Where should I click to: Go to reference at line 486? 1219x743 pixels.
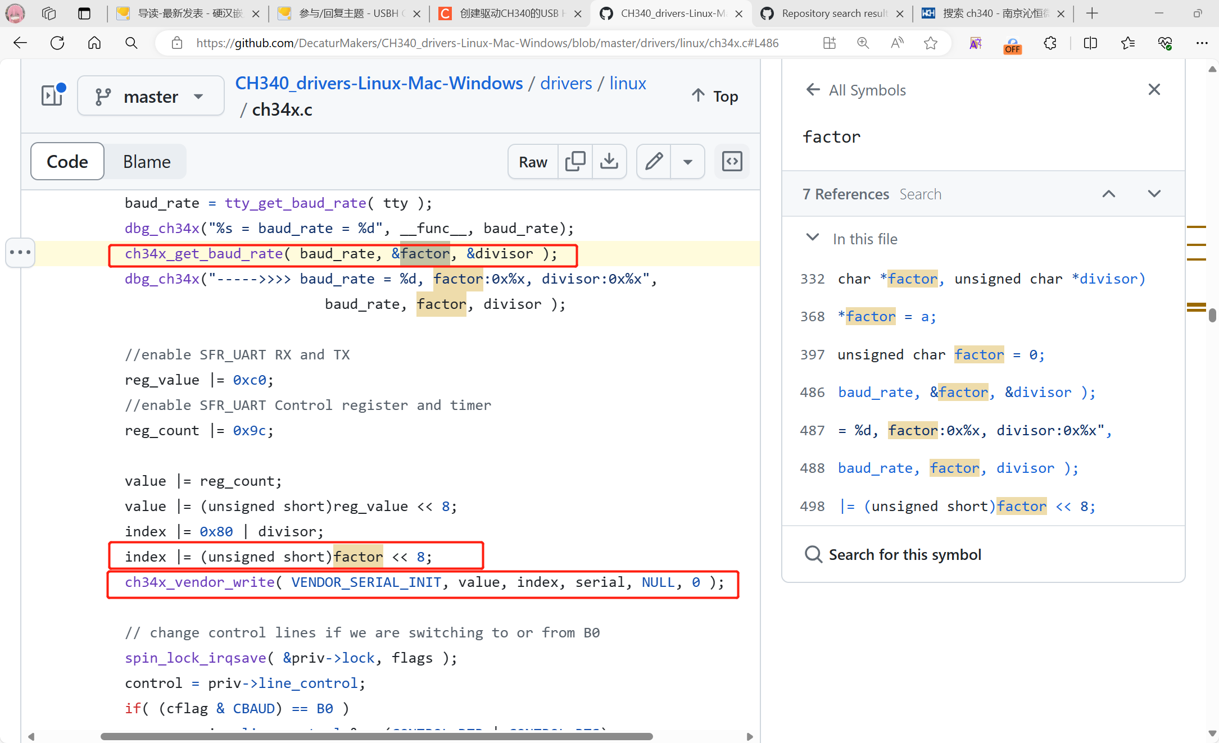pyautogui.click(x=984, y=392)
